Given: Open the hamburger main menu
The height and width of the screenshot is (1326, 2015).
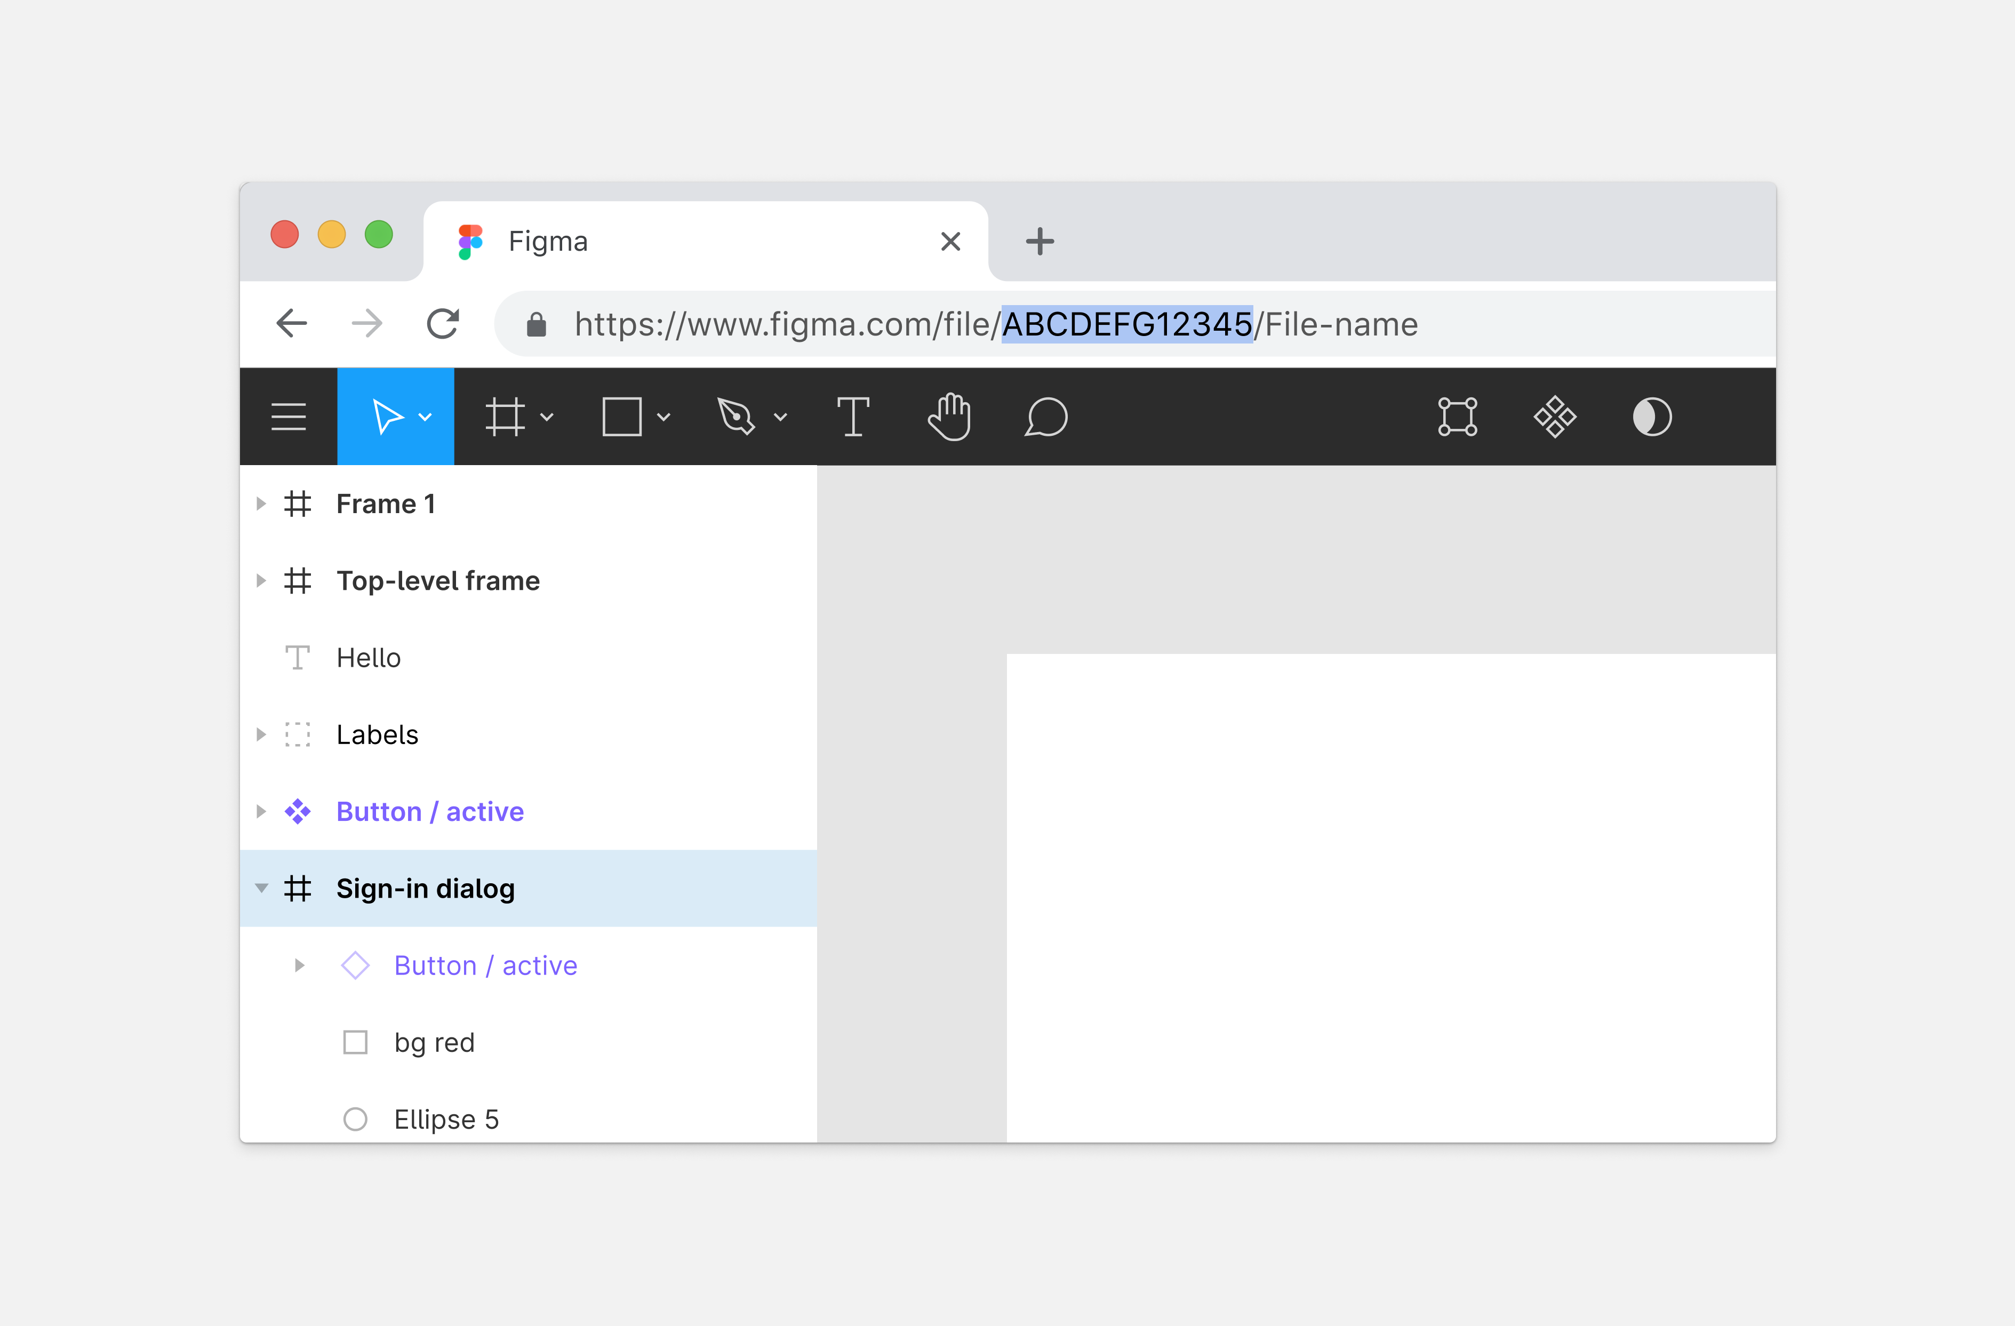Looking at the screenshot, I should [x=289, y=417].
